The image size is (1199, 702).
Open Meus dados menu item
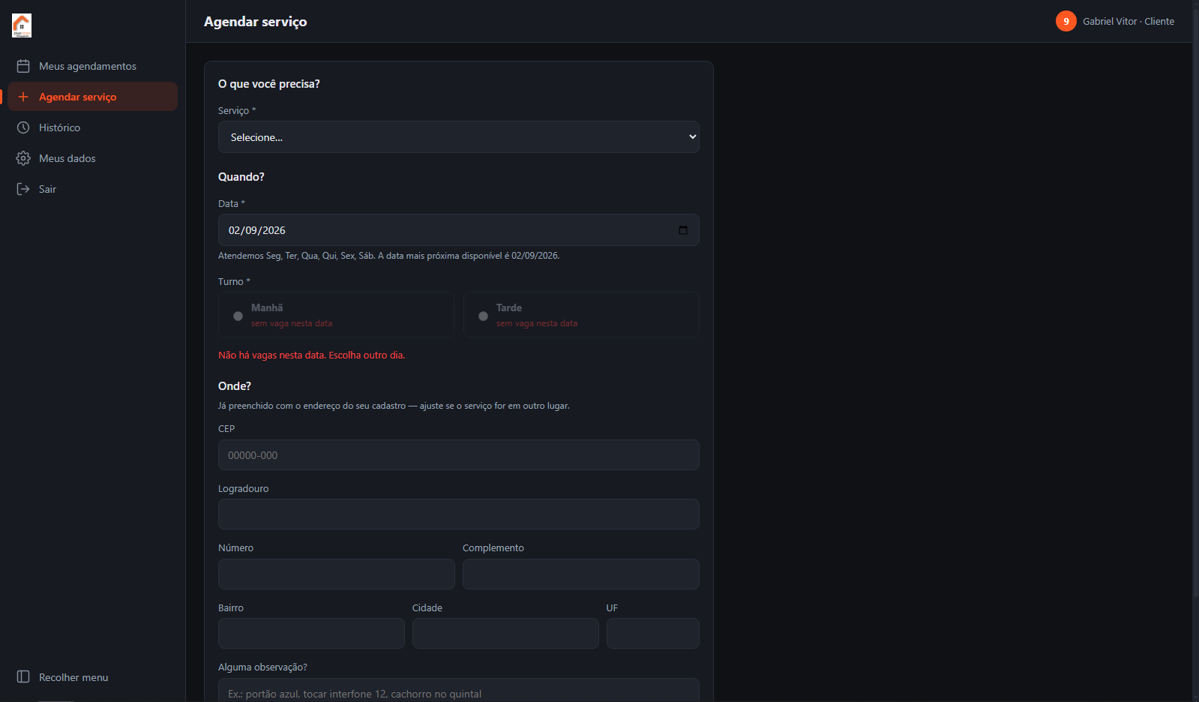[x=92, y=158]
